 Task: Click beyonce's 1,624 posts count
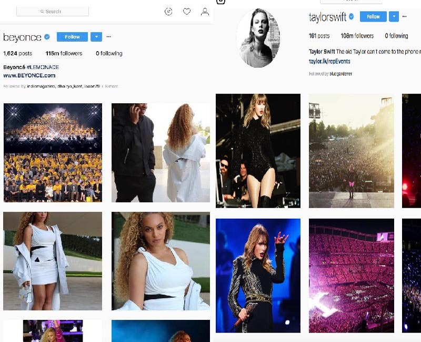click(18, 54)
